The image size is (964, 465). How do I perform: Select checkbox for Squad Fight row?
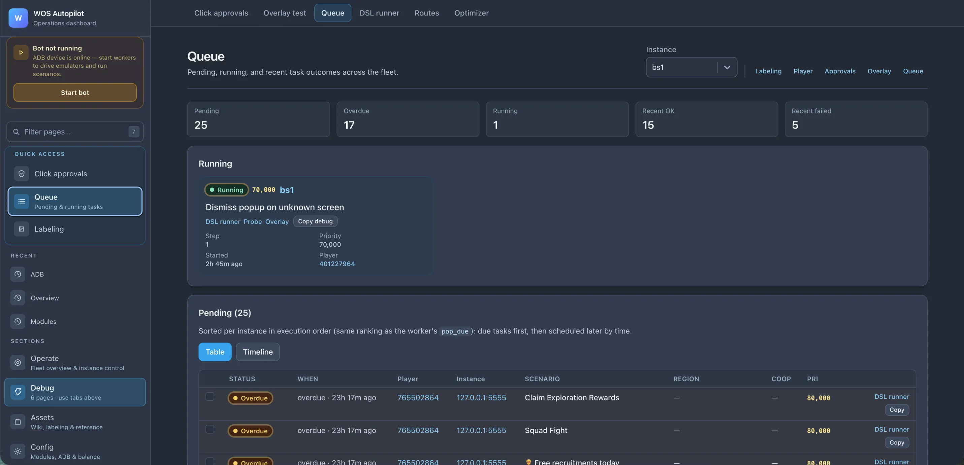pyautogui.click(x=210, y=429)
